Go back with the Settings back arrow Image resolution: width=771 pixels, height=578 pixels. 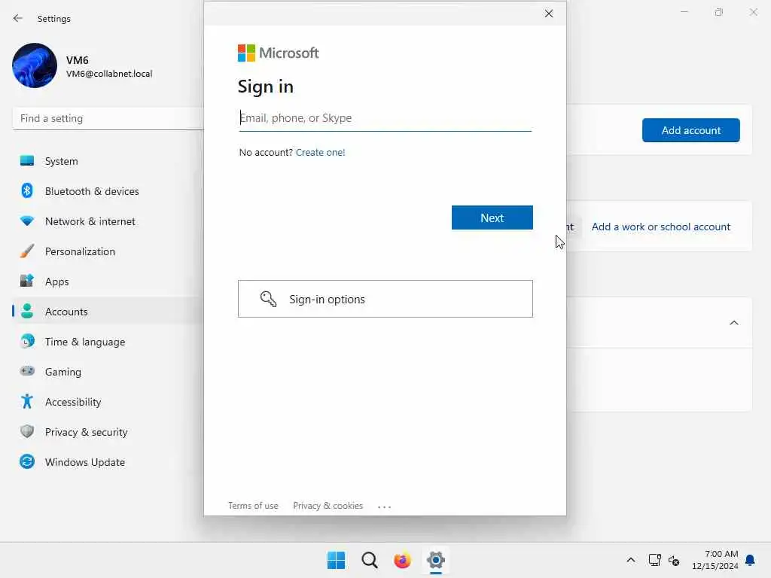click(18, 18)
